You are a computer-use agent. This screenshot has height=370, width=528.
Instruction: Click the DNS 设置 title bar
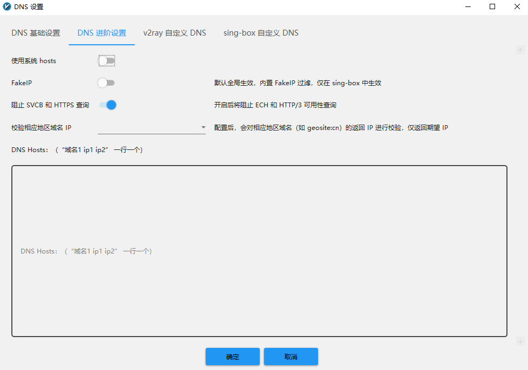pyautogui.click(x=243, y=6)
